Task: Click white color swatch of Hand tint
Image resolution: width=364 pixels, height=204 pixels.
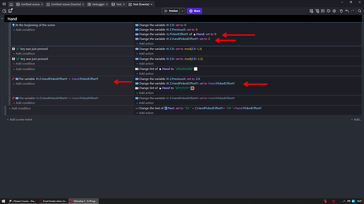Action: pos(196,69)
